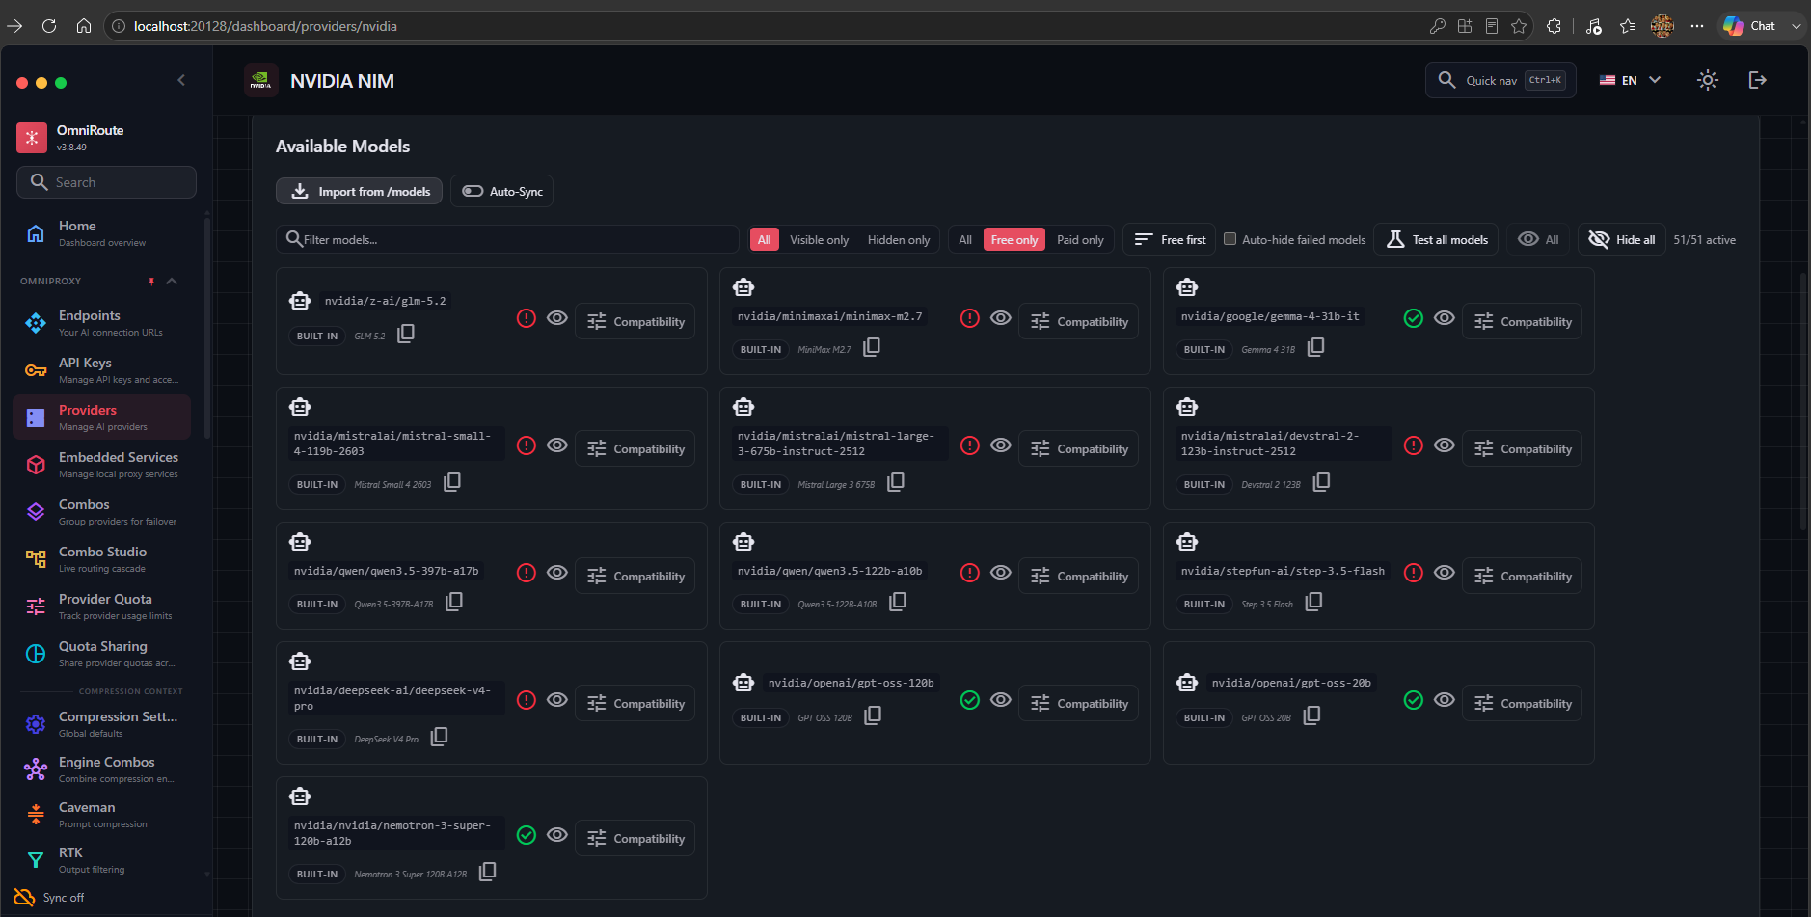This screenshot has width=1811, height=917.
Task: Toggle visibility of minimax-m2.7 model
Action: [1001, 318]
